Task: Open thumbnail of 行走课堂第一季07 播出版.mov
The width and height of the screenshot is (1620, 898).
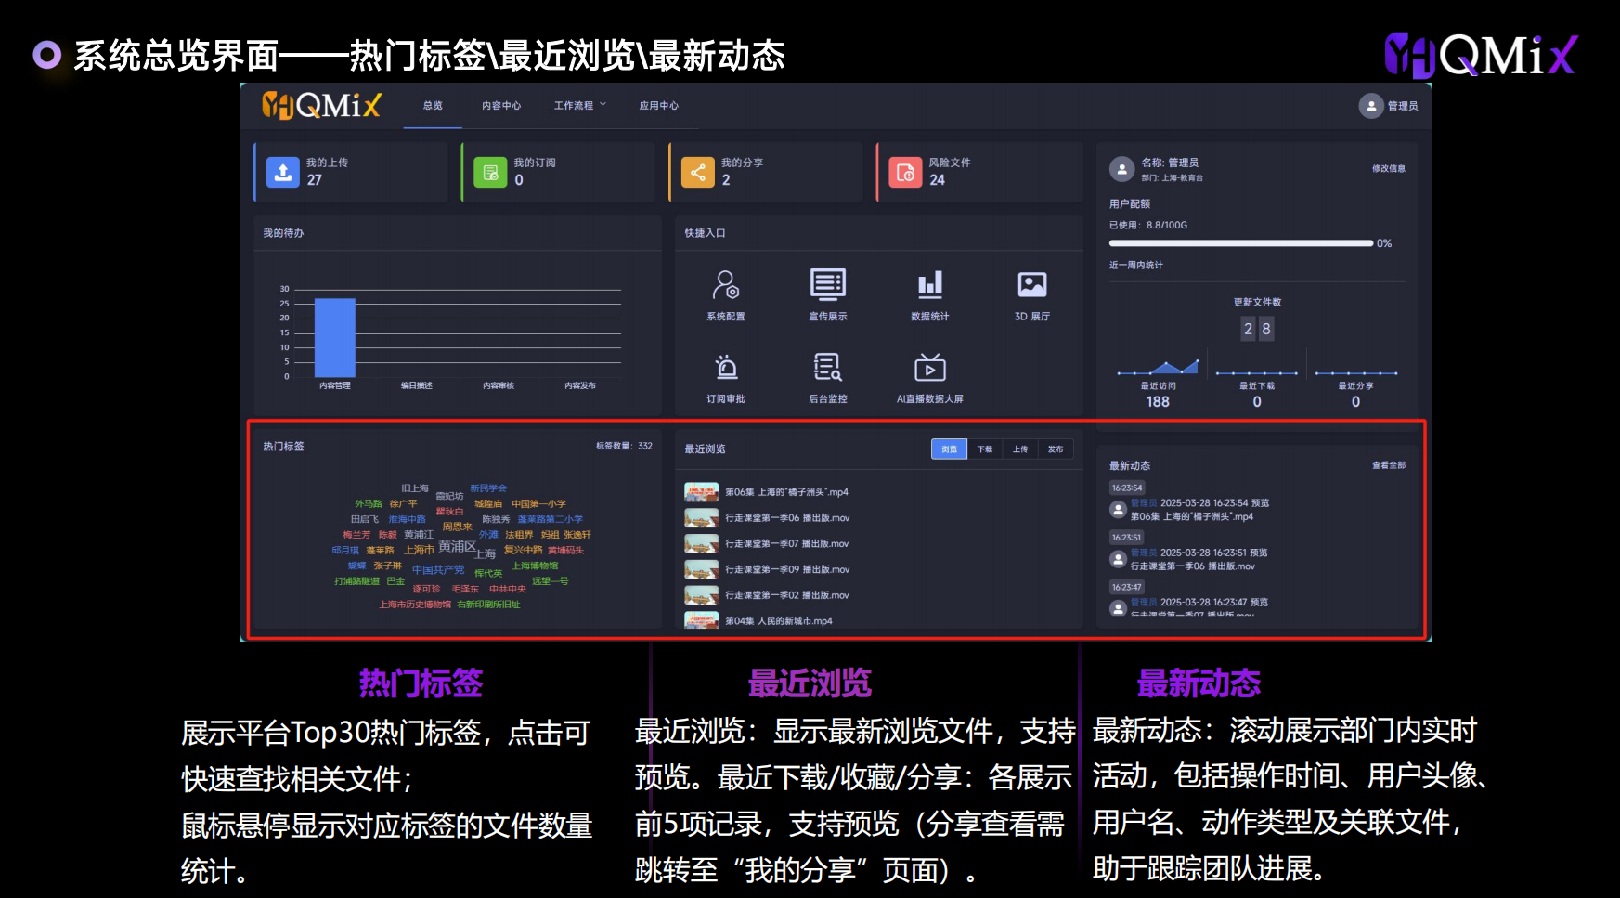Action: pyautogui.click(x=702, y=544)
